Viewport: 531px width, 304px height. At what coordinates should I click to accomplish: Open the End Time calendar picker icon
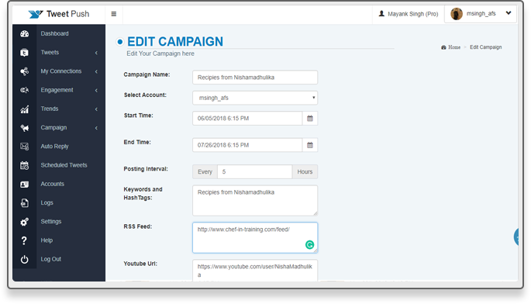coord(310,145)
